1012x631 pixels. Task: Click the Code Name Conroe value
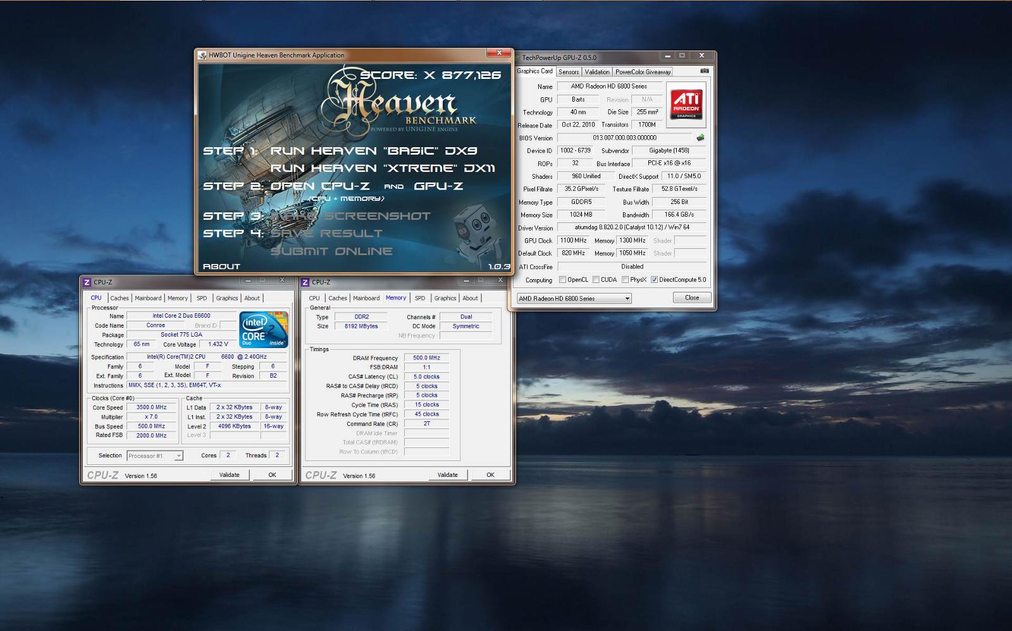pos(156,325)
